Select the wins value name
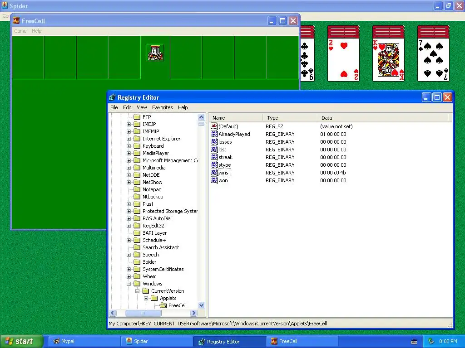 (x=224, y=173)
